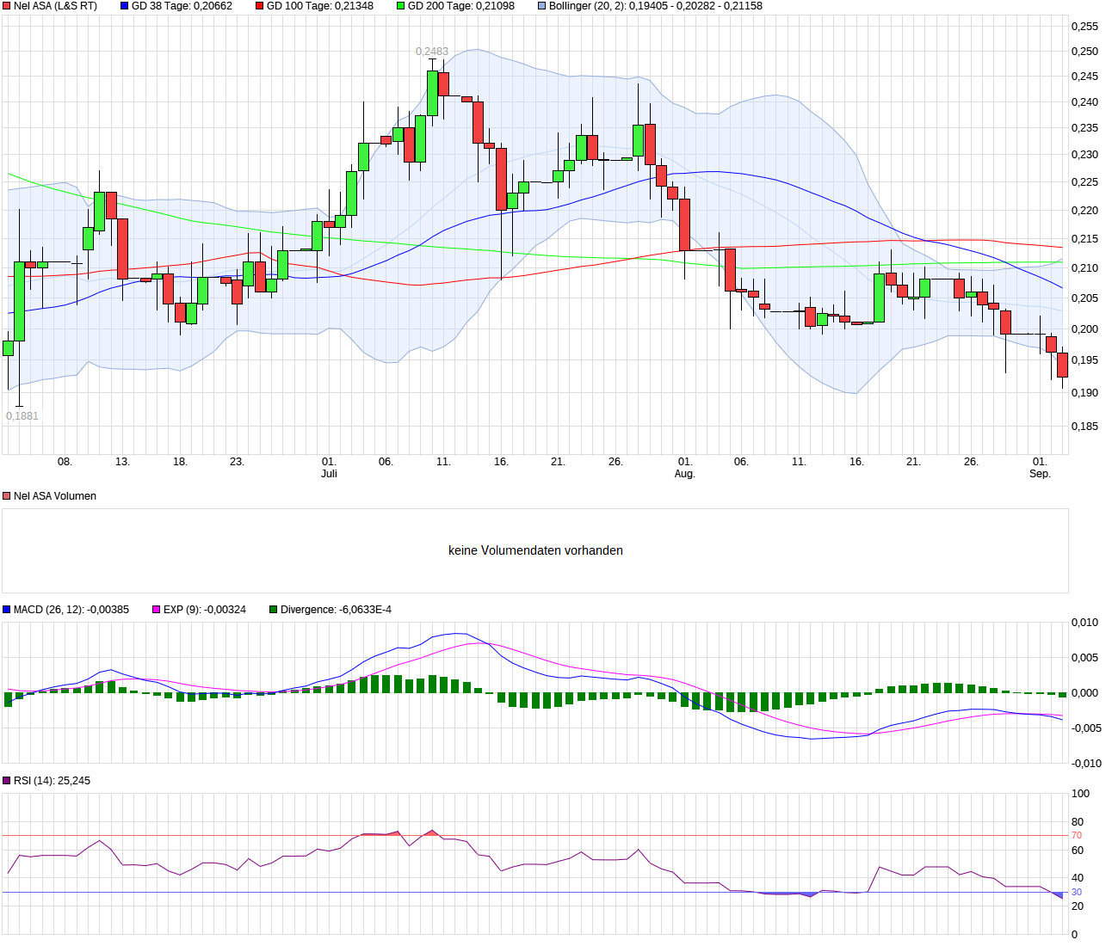Click the red RSI 70 level label

(x=1077, y=835)
